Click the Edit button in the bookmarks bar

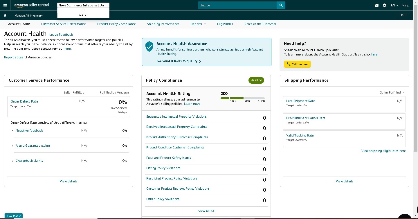click(404, 15)
